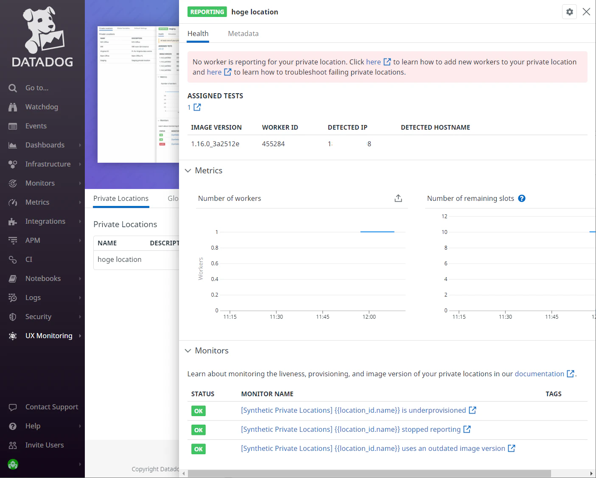Open the 'stopped reporting' monitor link
The width and height of the screenshot is (596, 478).
351,430
